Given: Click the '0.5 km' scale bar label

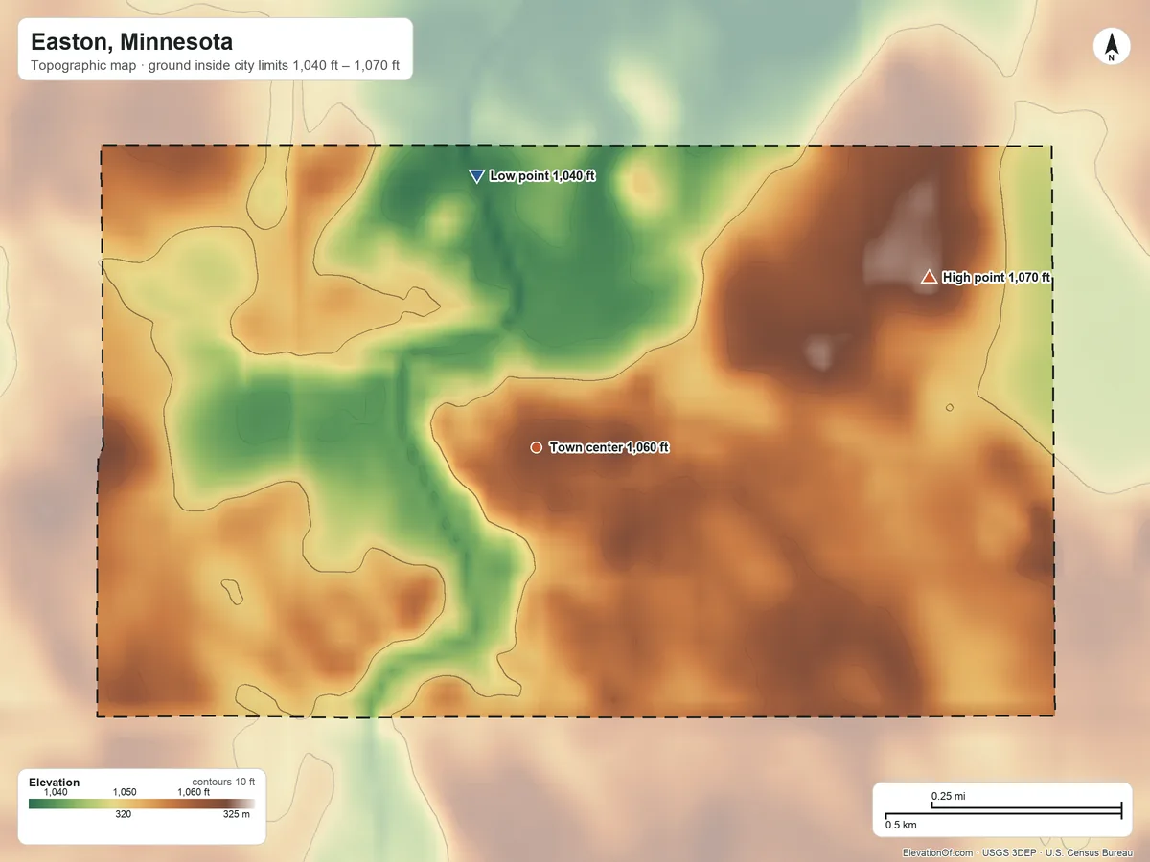Looking at the screenshot, I should pyautogui.click(x=901, y=825).
